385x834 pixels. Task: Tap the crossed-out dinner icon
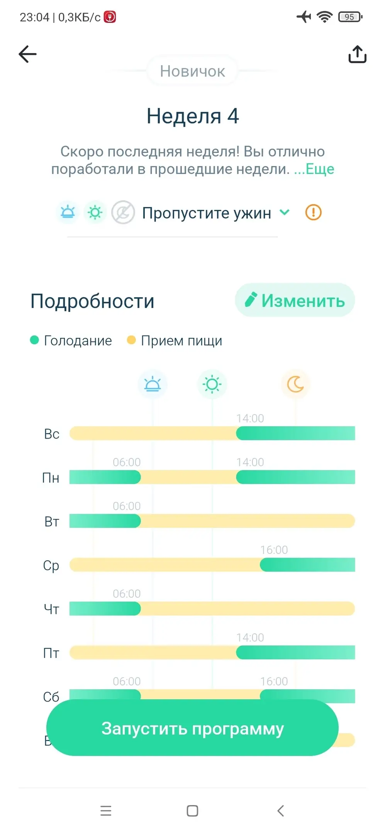123,212
